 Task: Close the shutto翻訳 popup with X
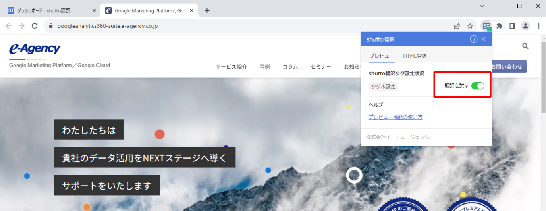pos(483,39)
